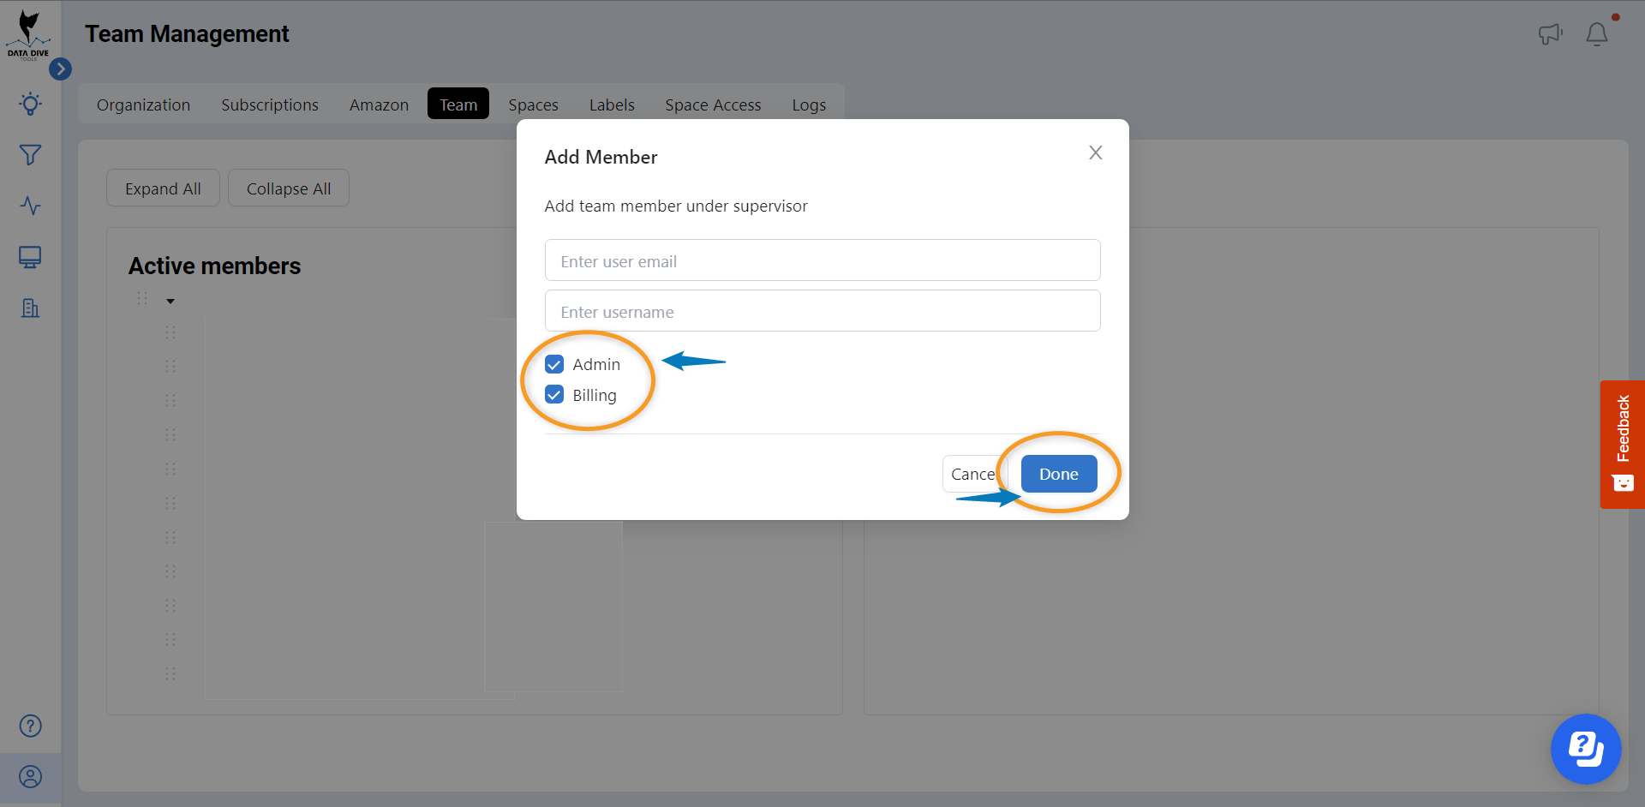1645x807 pixels.
Task: Select the Team tab
Action: coord(458,104)
